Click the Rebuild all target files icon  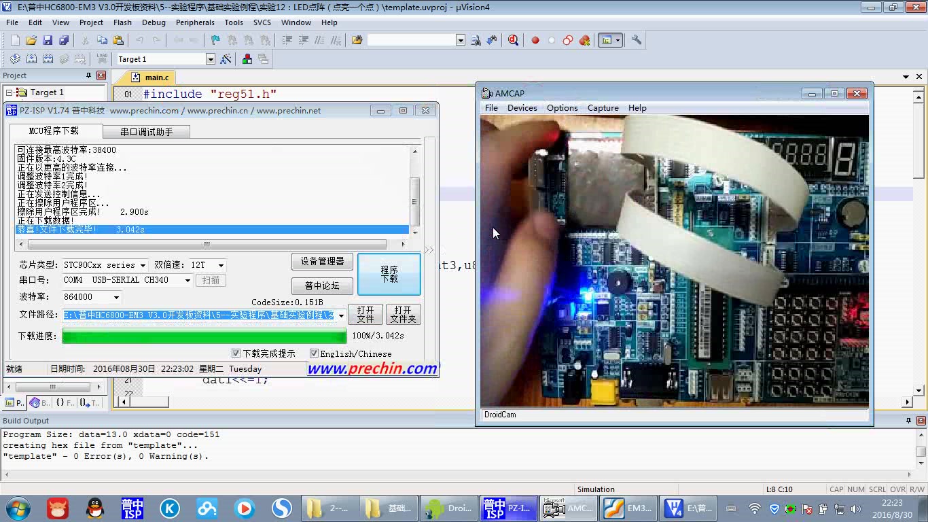click(x=48, y=59)
